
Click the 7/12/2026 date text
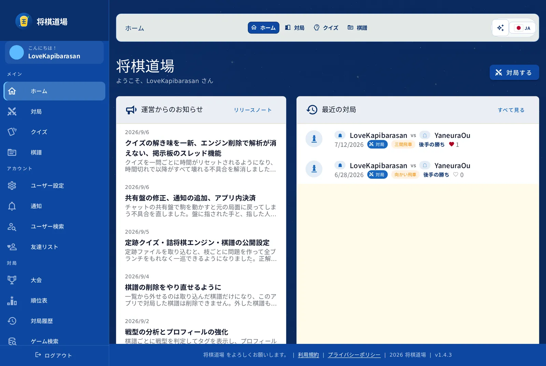click(349, 145)
